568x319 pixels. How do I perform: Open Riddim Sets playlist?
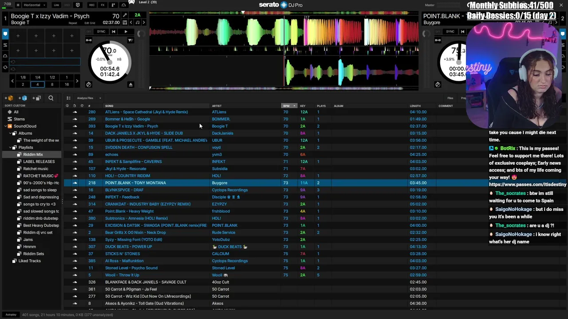[33, 254]
